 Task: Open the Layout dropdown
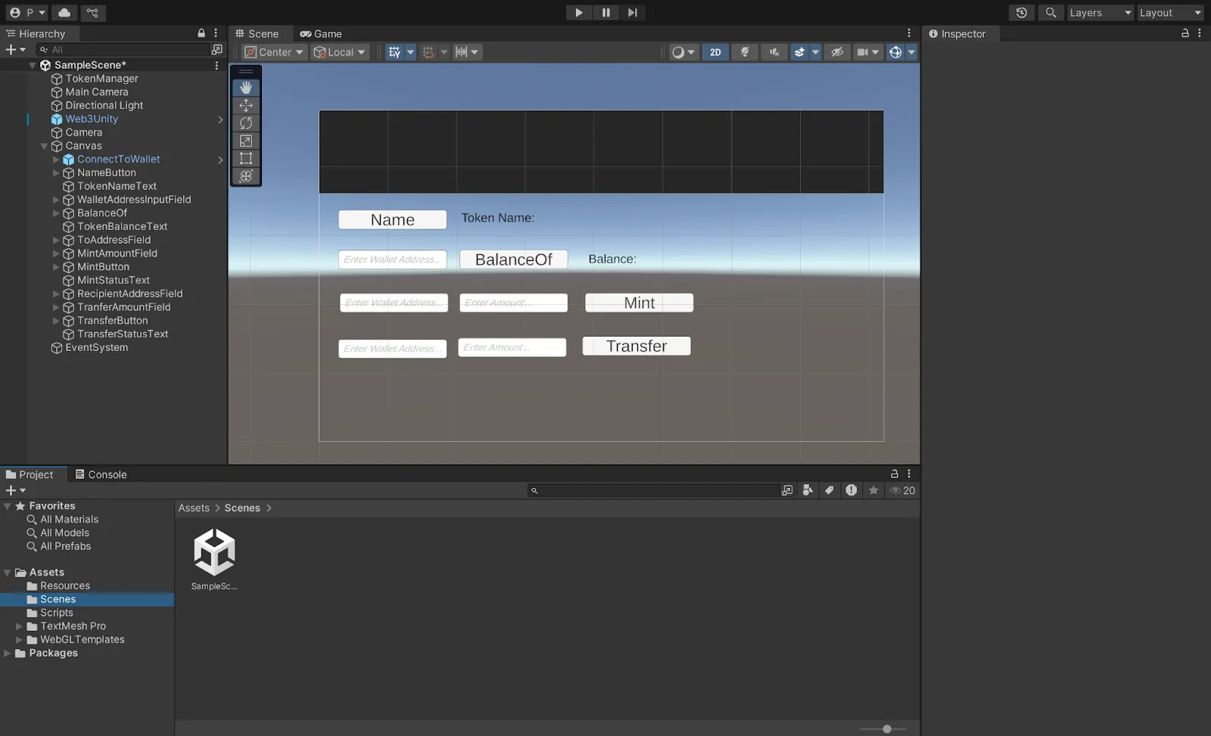tap(1170, 13)
